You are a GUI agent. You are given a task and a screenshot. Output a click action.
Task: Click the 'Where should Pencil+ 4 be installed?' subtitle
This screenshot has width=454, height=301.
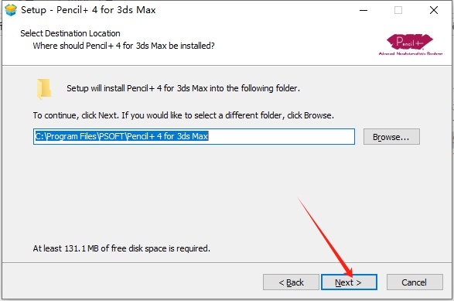point(124,46)
